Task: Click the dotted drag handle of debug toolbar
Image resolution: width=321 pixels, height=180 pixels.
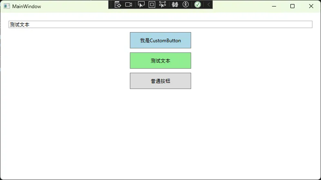Action: point(111,4)
